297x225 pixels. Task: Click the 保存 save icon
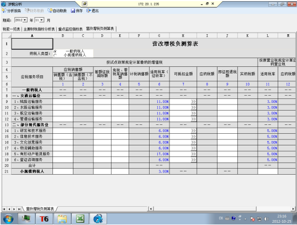(x=77, y=11)
